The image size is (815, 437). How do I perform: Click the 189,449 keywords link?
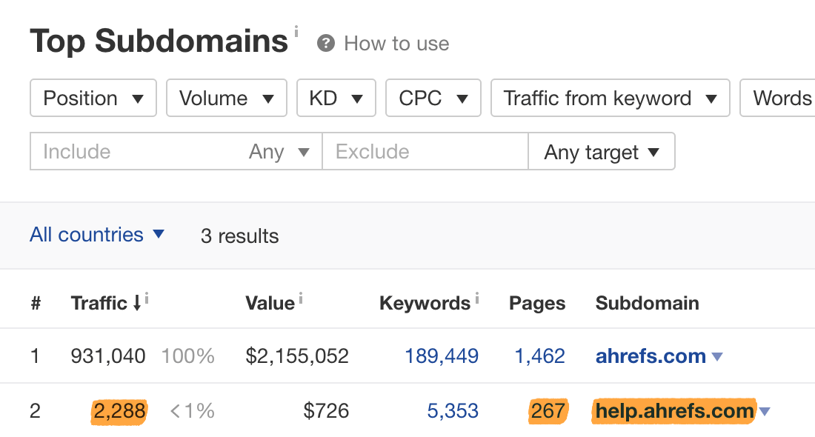point(442,356)
